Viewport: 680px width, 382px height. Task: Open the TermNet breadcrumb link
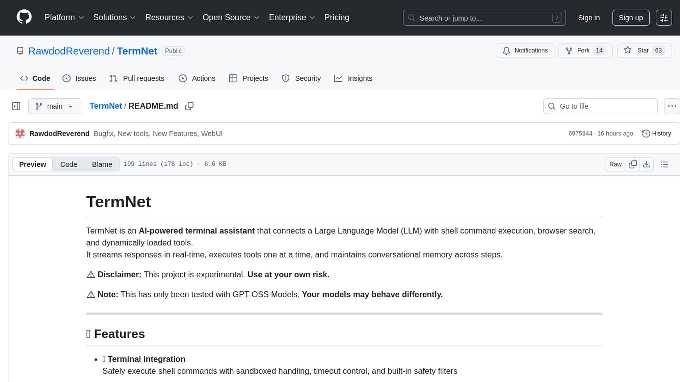106,106
